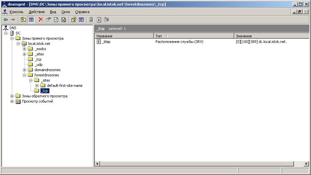Image resolution: width=311 pixels, height=175 pixels.
Task: Click the greyed multi-document toolbar icon
Action: (x=107, y=20)
